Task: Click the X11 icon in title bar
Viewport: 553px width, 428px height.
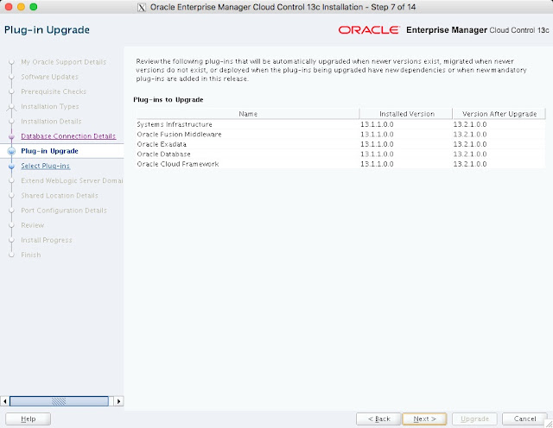Action: pos(142,7)
